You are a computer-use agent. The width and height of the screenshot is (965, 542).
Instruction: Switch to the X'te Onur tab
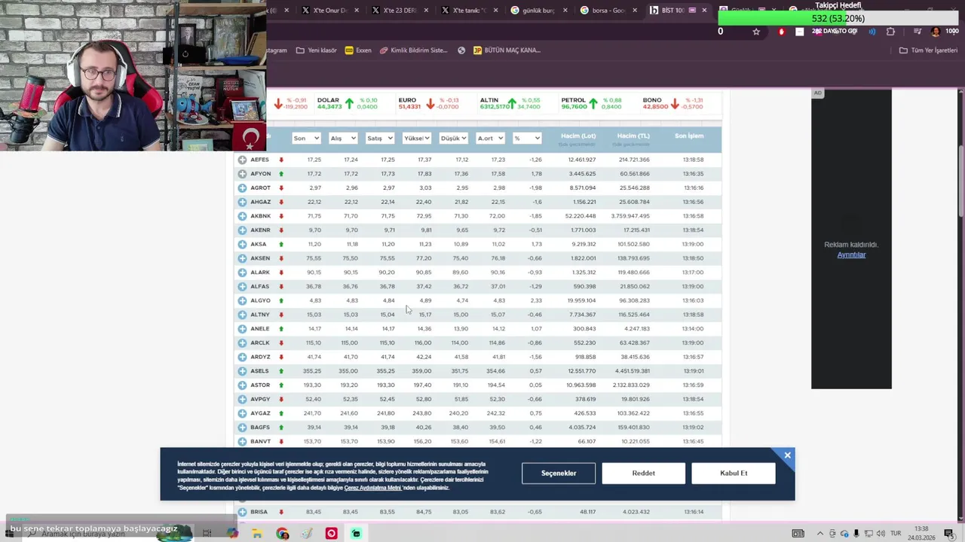pyautogui.click(x=326, y=11)
